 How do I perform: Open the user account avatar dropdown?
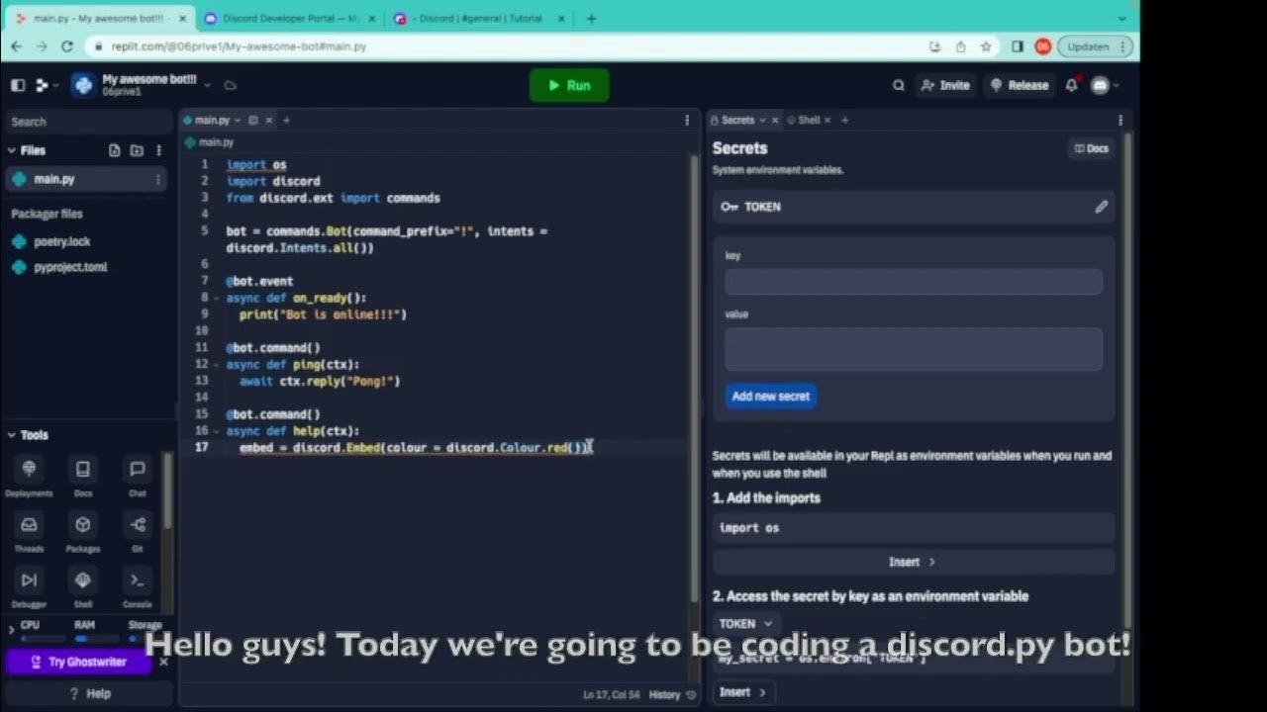pyautogui.click(x=1104, y=85)
